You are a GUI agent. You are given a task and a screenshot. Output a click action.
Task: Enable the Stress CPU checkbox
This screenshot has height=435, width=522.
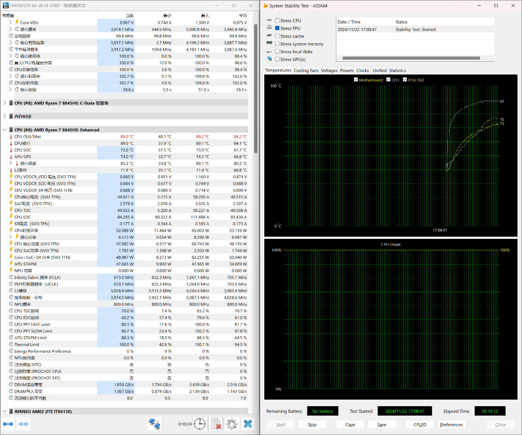point(277,20)
